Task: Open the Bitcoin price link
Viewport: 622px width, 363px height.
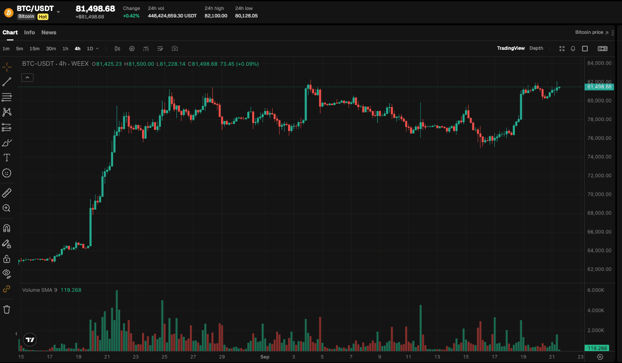Action: (592, 32)
